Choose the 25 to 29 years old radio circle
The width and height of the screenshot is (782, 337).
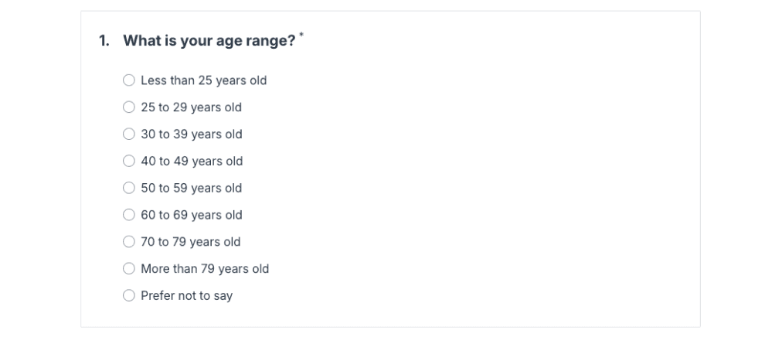pos(129,107)
